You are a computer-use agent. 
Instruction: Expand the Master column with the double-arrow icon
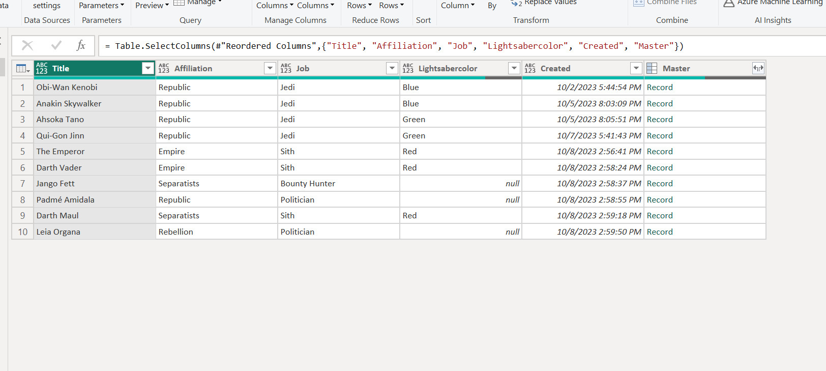click(x=758, y=68)
